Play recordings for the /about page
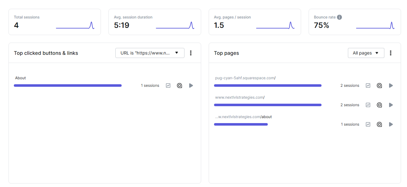The height and width of the screenshot is (187, 407). coord(391,124)
